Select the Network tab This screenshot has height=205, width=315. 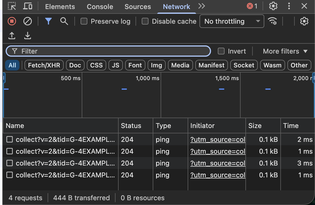point(176,7)
